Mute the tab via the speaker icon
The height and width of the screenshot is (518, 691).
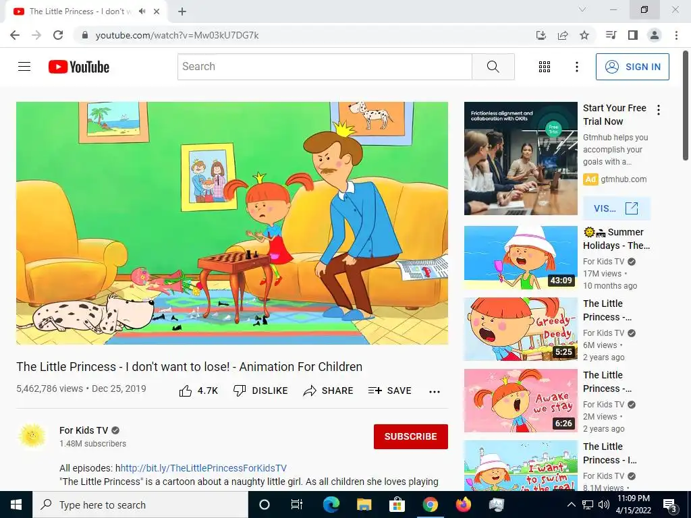point(142,11)
